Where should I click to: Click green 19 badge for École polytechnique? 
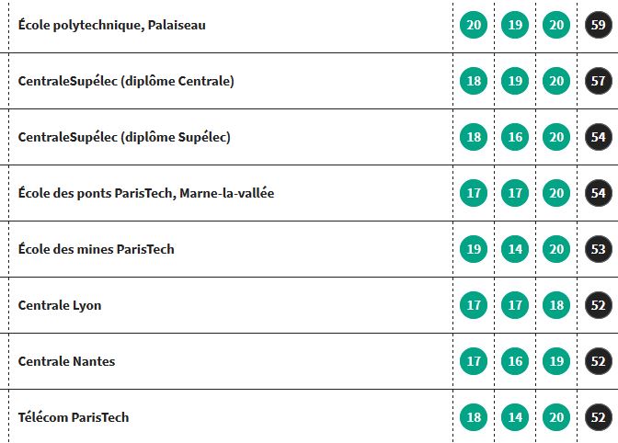[x=515, y=25]
